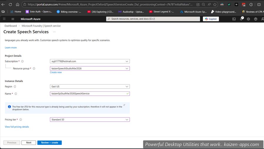Open the Audioship bookmark

click(131, 12)
